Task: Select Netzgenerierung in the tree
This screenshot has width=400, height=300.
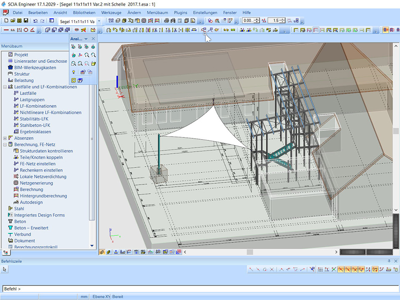Action: pyautogui.click(x=36, y=183)
